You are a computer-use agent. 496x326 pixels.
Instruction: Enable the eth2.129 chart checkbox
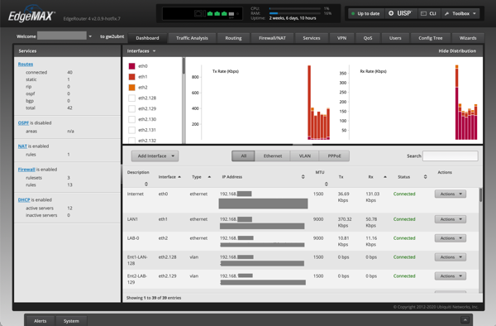[132, 108]
